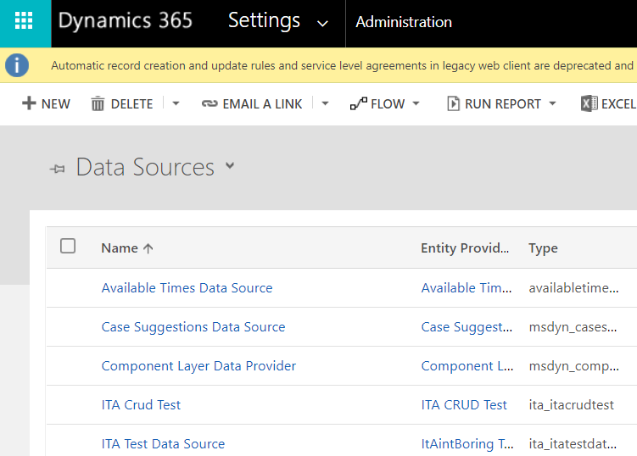Viewport: 637px width, 456px height.
Task: Click the plus icon for NEW
Action: coord(29,103)
